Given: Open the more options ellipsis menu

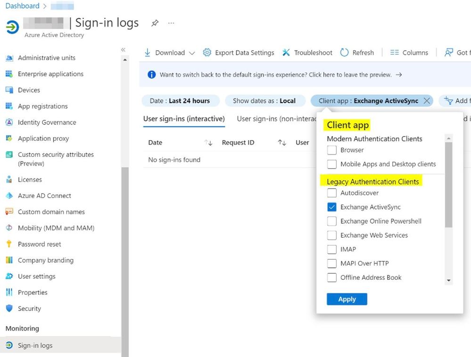Looking at the screenshot, I should (x=171, y=23).
